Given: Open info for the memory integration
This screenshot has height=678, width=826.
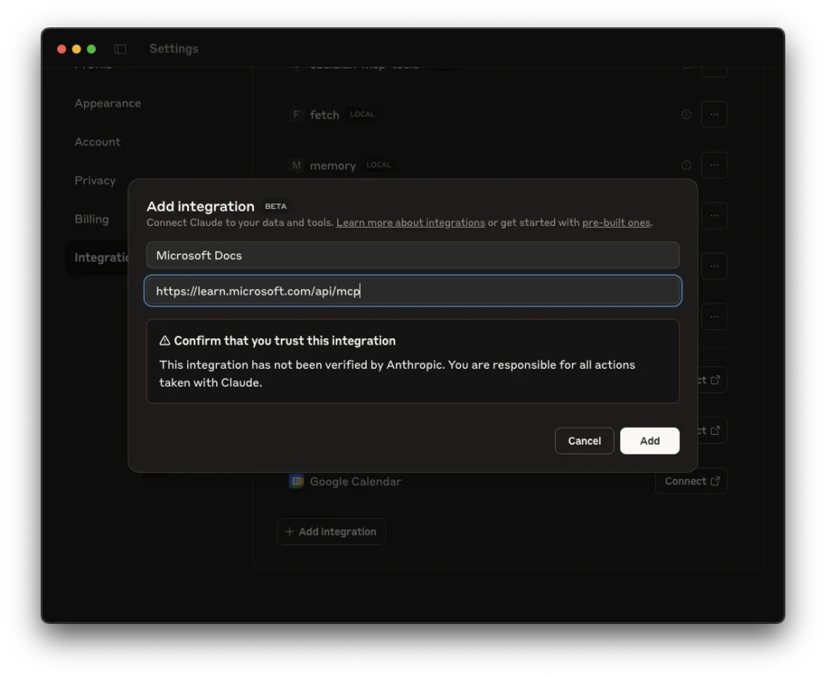Looking at the screenshot, I should pos(686,165).
